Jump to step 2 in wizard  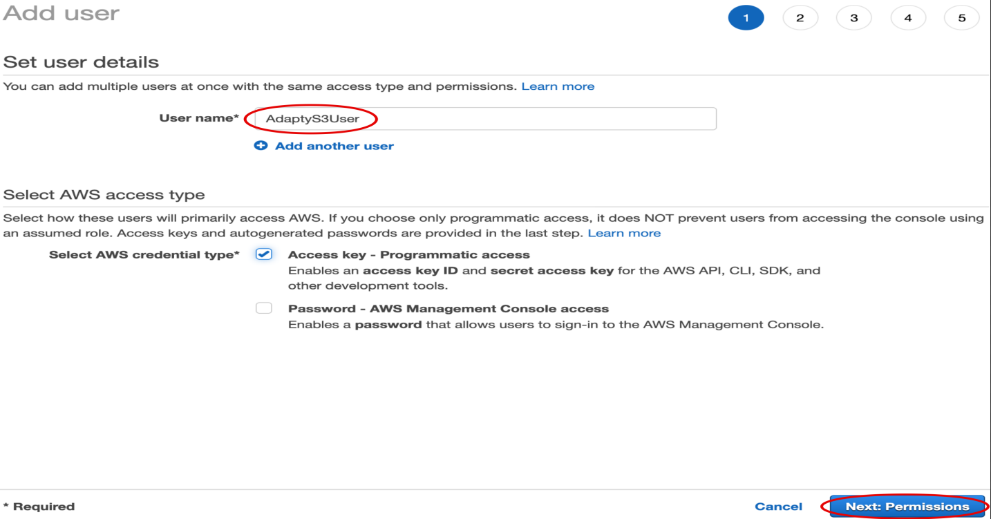point(800,18)
